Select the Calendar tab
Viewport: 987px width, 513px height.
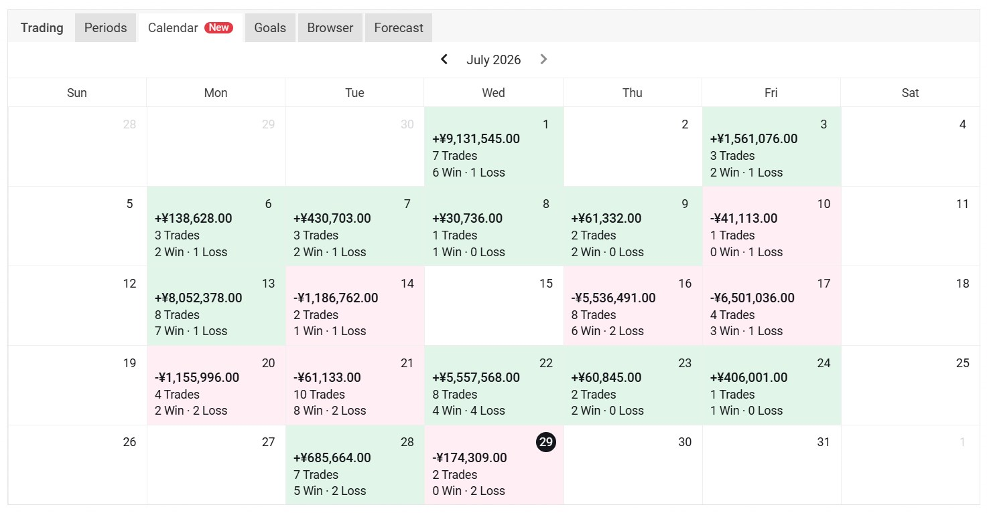190,27
